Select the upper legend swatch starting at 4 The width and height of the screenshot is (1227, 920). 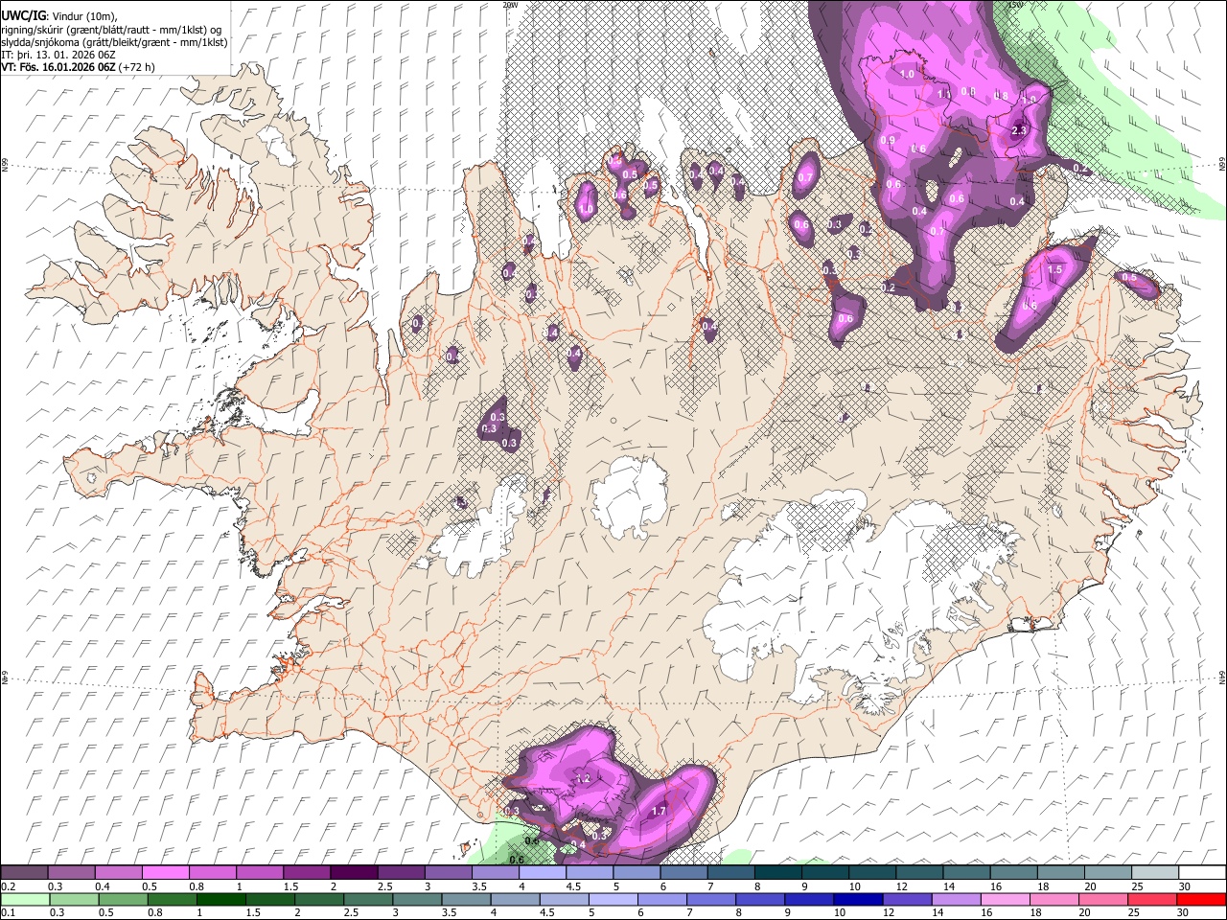click(541, 873)
